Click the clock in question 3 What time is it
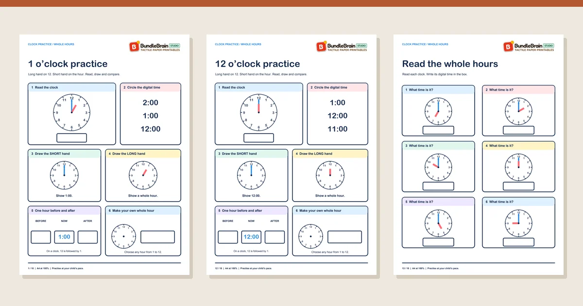 click(438, 167)
